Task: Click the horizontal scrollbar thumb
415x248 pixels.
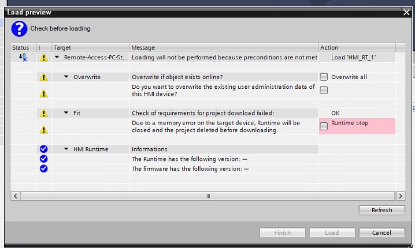Action: pyautogui.click(x=208, y=196)
